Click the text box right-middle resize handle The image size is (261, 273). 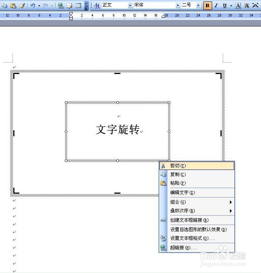[x=169, y=132]
